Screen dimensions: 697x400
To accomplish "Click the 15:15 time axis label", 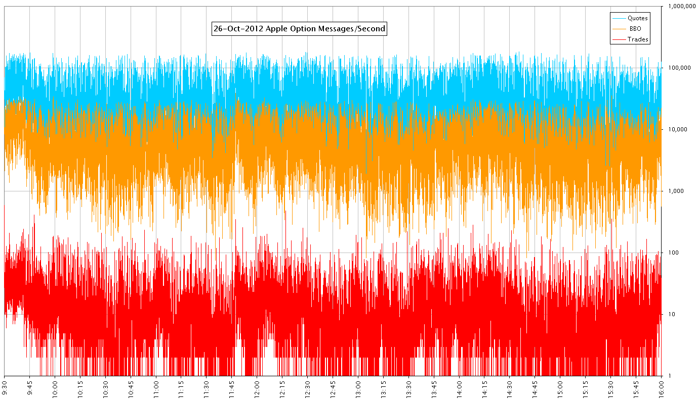I will tap(586, 388).
